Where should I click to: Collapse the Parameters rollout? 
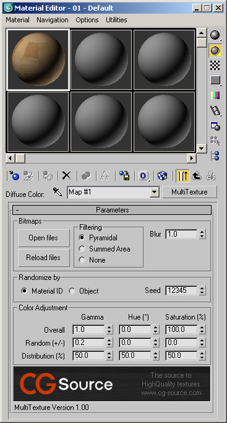[x=112, y=210]
